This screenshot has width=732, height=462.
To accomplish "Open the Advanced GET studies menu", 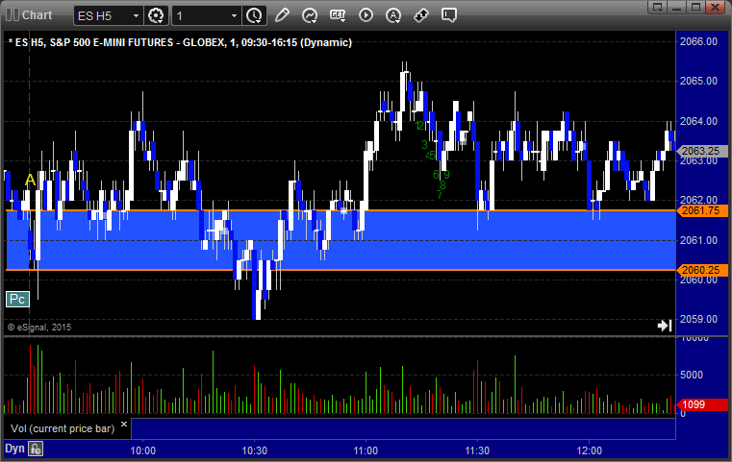I will (x=338, y=15).
